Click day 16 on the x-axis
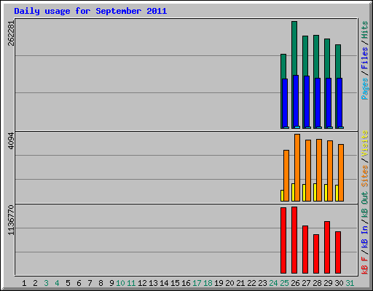The image size is (373, 291). pos(186,283)
